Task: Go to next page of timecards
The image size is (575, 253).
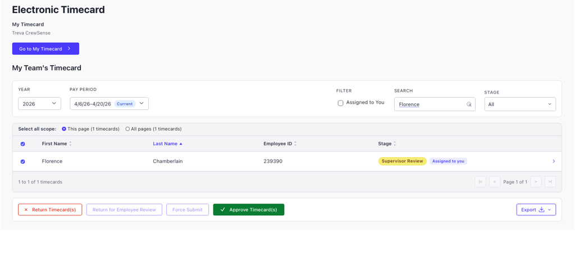Action: [x=536, y=182]
